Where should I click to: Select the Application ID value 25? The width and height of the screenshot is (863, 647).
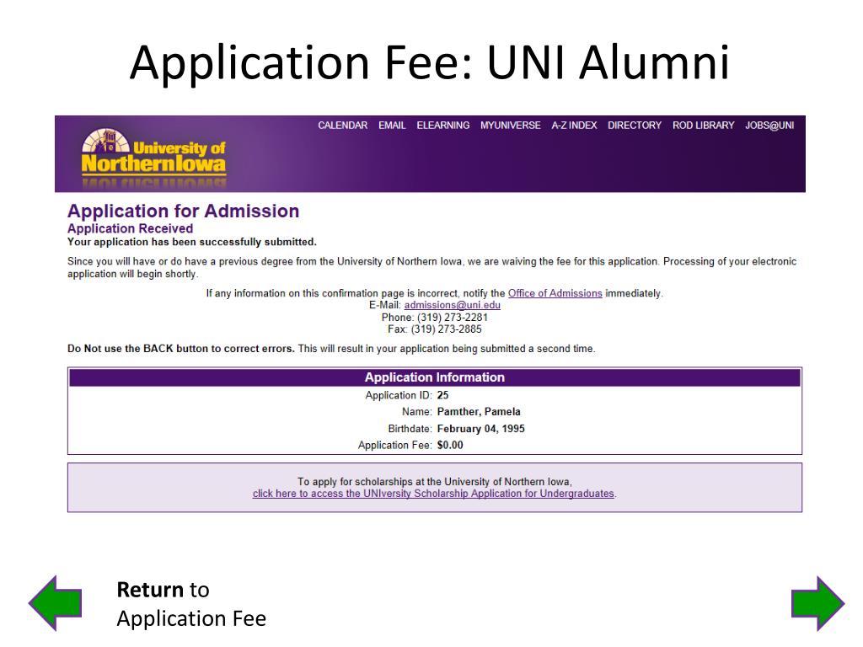pyautogui.click(x=442, y=395)
